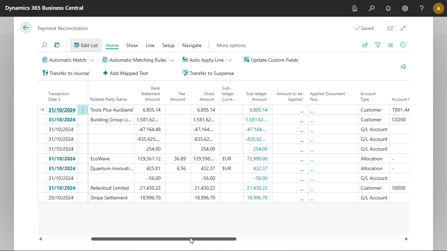Open the Show menu

coord(132,45)
